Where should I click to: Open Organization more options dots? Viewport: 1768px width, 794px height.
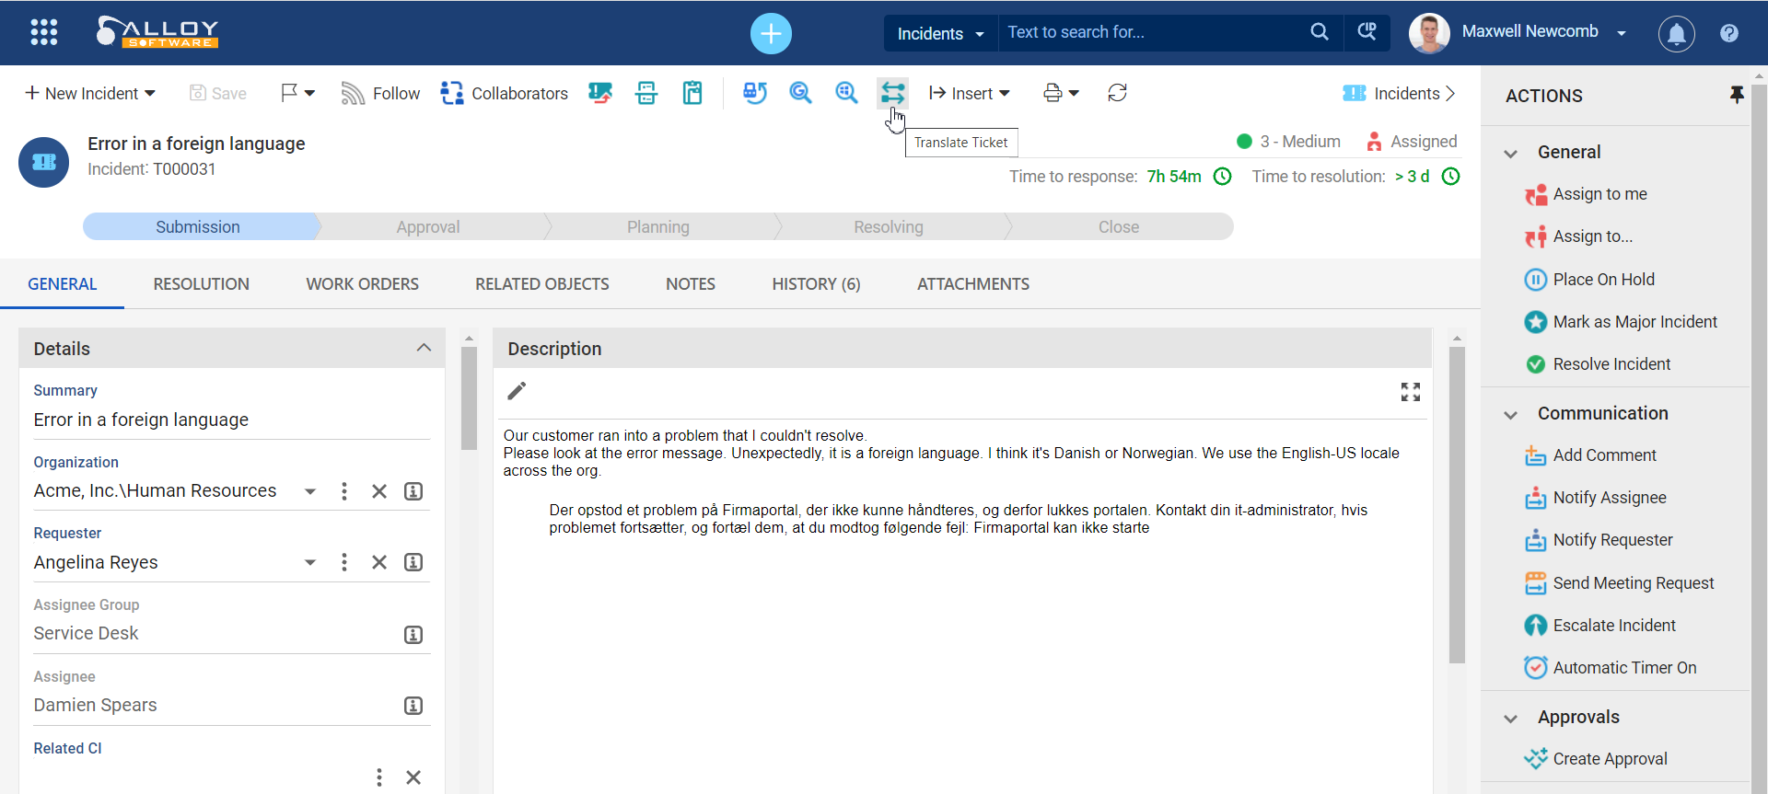coord(343,491)
